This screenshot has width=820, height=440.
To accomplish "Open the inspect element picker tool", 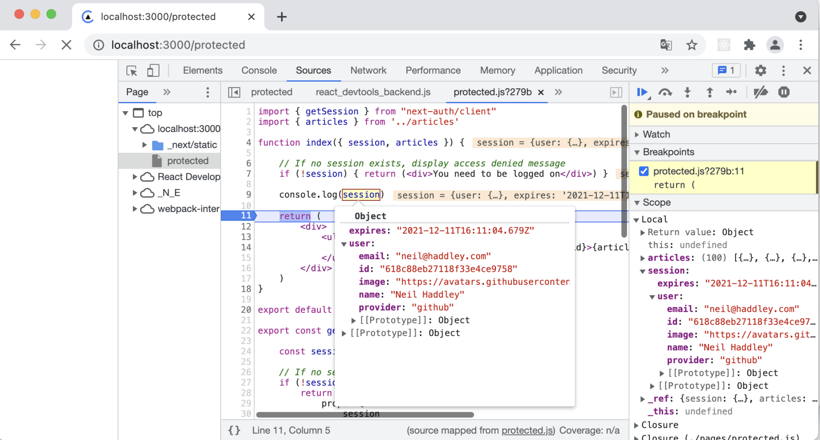I will click(x=132, y=71).
